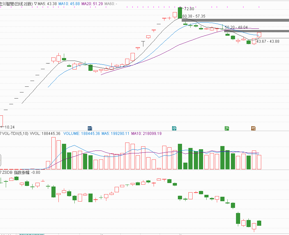Screen dimensions: 289x235
Task: Click the 财 financial info marker icon
Action: pyautogui.click(x=90, y=128)
